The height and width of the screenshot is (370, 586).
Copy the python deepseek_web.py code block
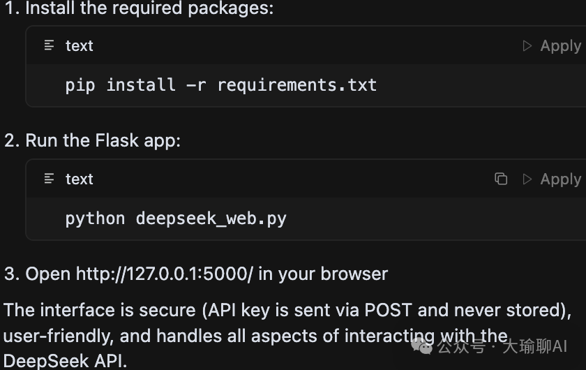click(501, 179)
